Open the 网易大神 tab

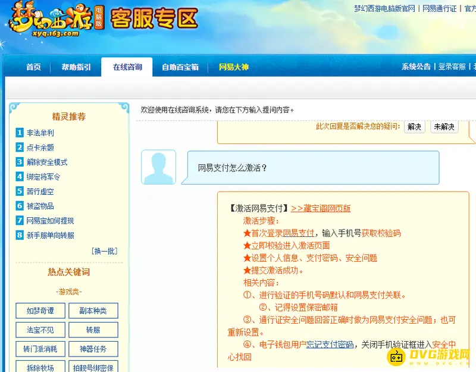[233, 67]
